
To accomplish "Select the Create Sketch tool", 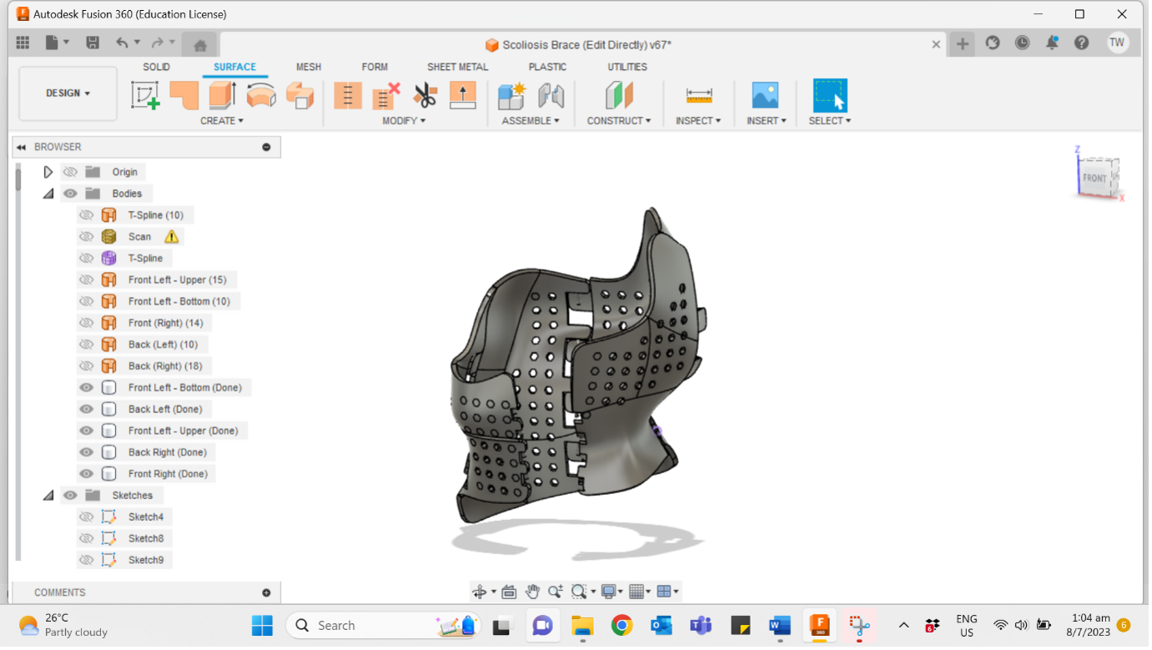I will click(146, 94).
